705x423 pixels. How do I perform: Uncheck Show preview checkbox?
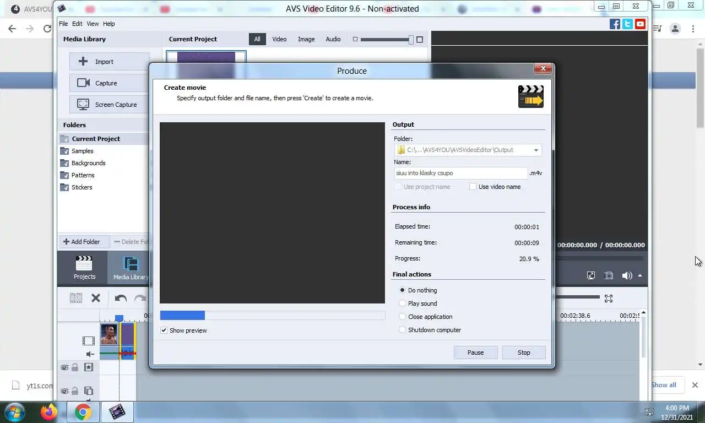[164, 330]
